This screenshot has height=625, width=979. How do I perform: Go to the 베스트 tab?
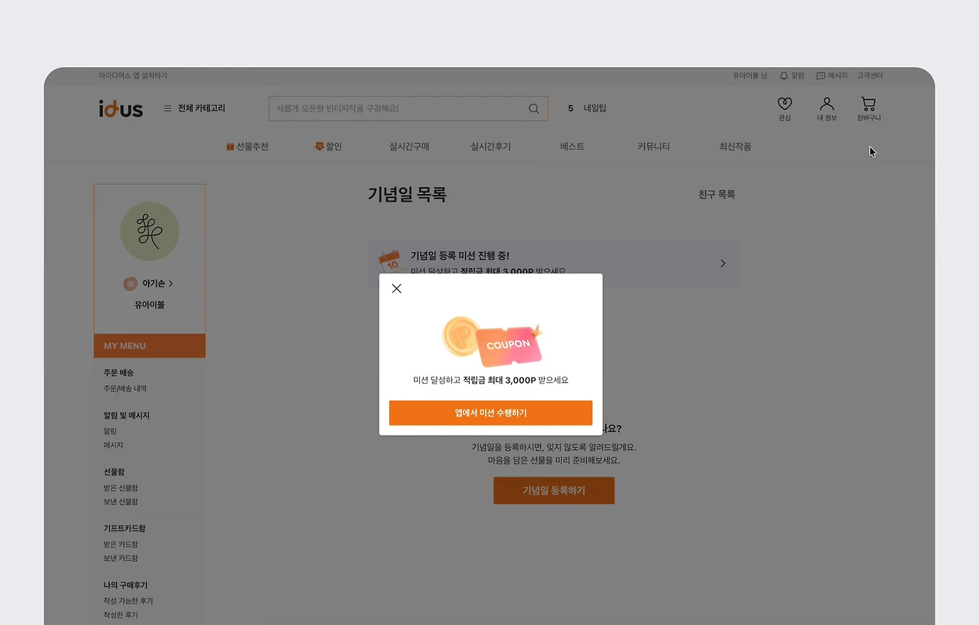[572, 147]
